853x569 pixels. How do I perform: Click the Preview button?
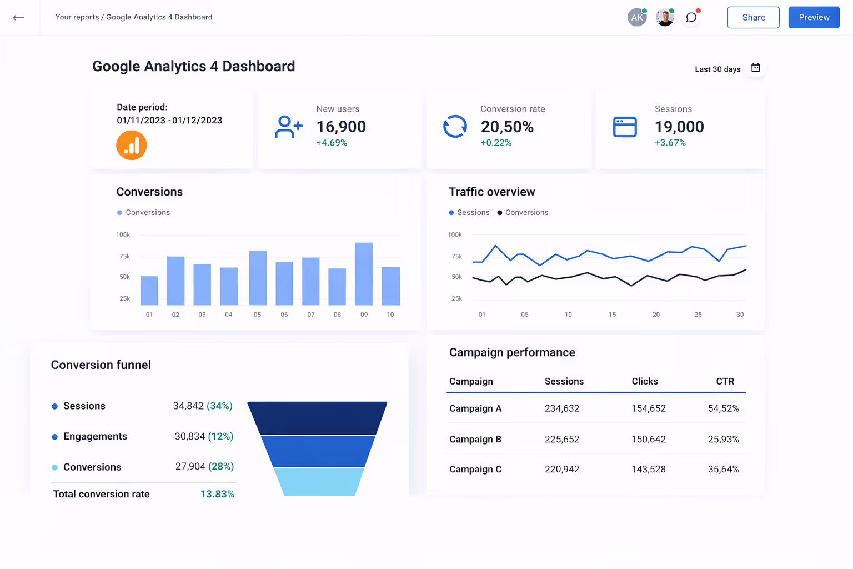pyautogui.click(x=813, y=17)
